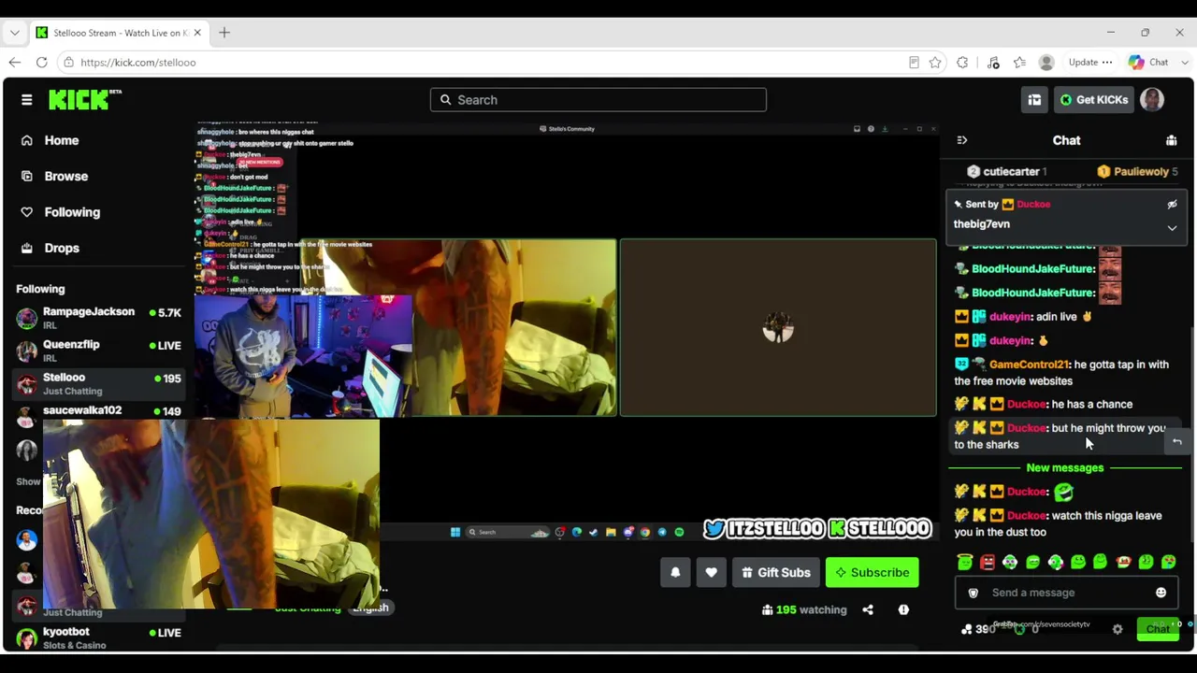Image resolution: width=1197 pixels, height=673 pixels.
Task: Click the address bar URL
Action: [x=138, y=63]
